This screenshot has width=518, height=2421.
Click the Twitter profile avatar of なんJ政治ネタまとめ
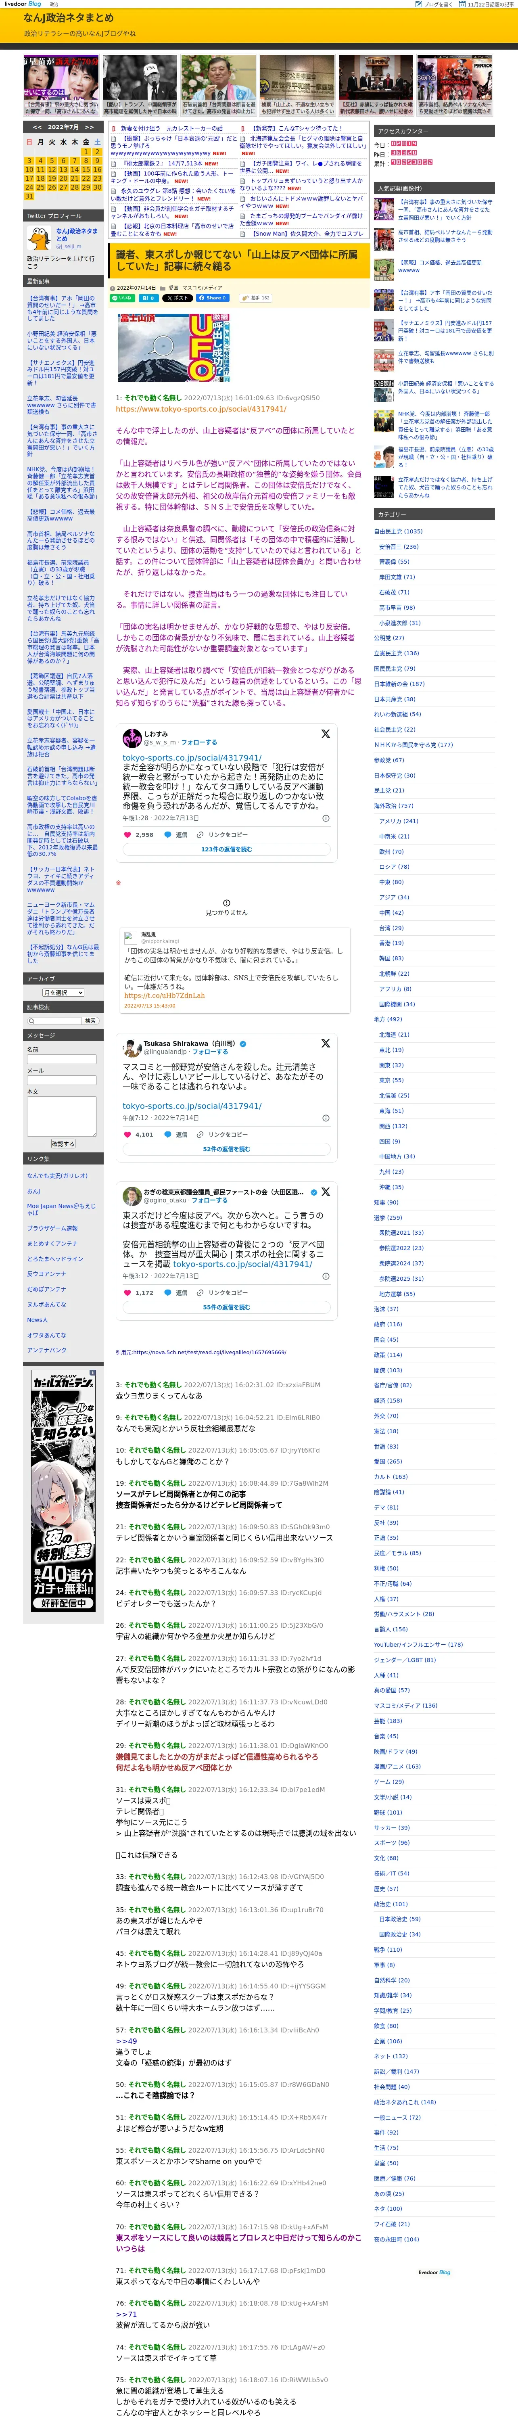[40, 238]
